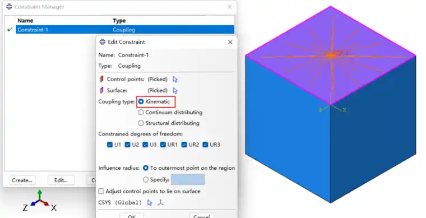426x218 pixels.
Task: Click the orange reference point on cube
Action: point(331,55)
